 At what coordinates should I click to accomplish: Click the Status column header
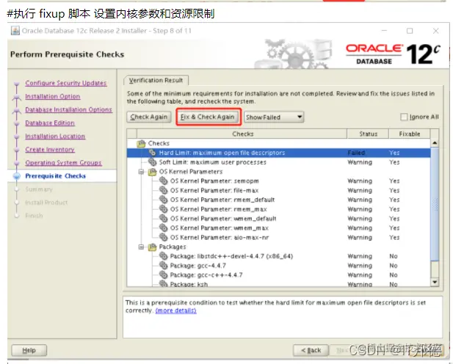pyautogui.click(x=368, y=134)
